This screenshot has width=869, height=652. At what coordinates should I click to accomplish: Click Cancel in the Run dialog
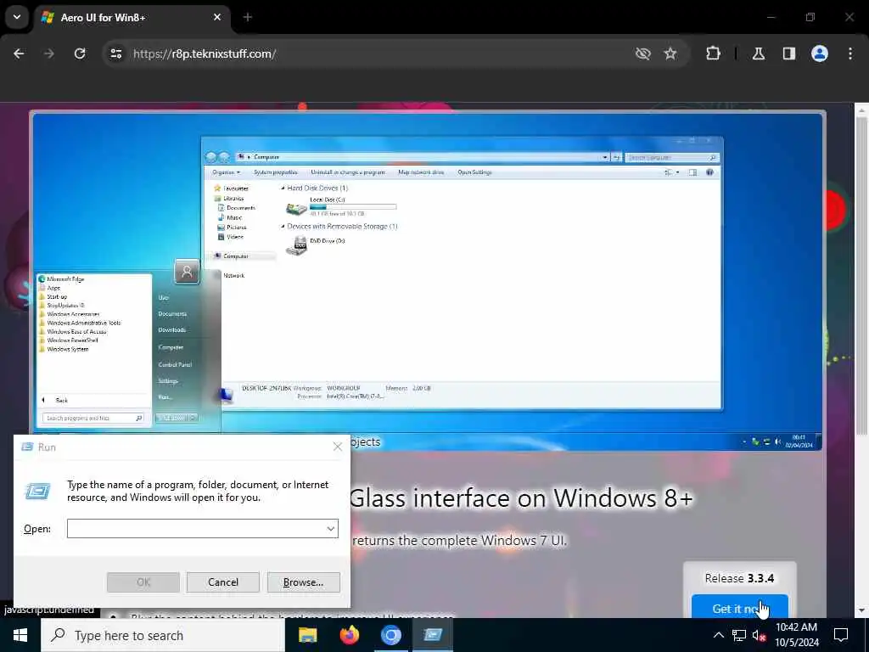click(x=223, y=582)
